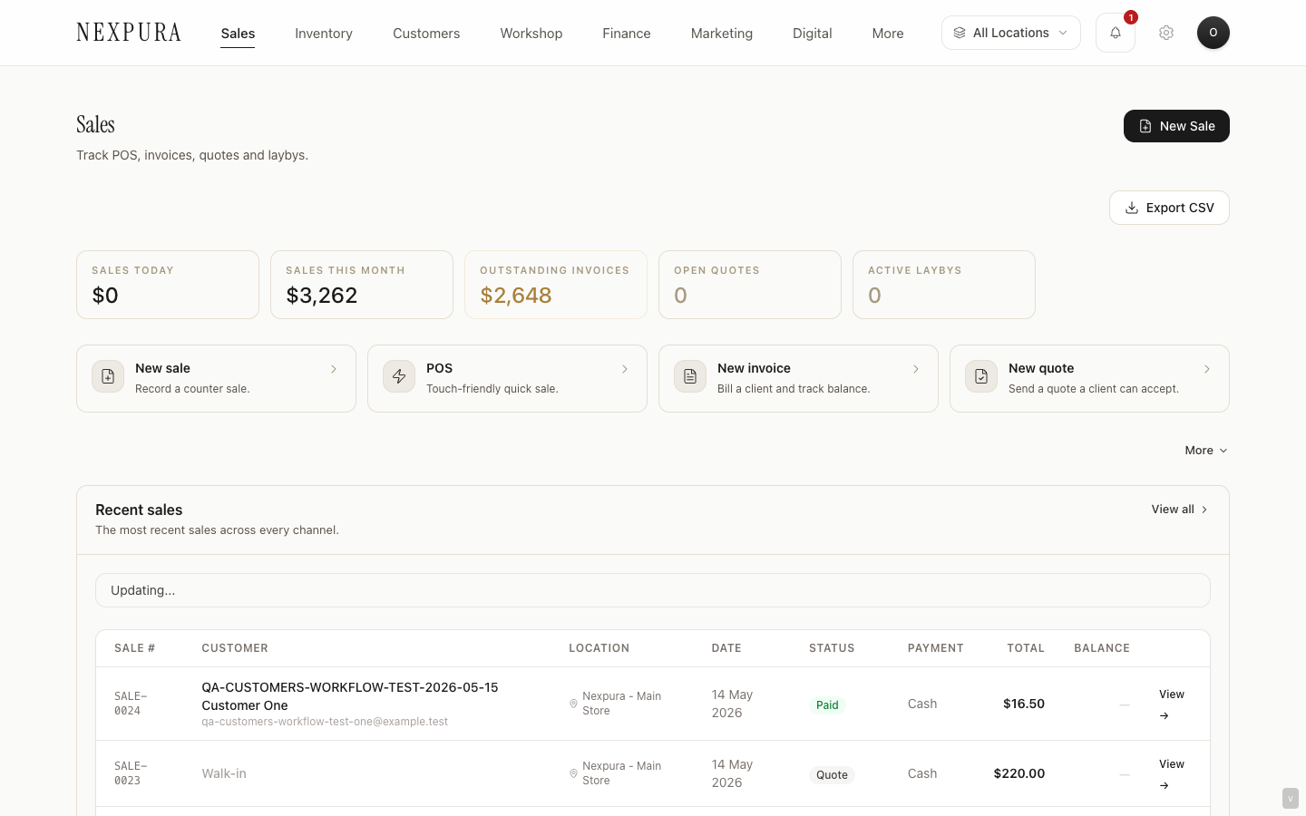This screenshot has height=816, width=1306.
Task: Open the Customers tab
Action: coord(426,34)
